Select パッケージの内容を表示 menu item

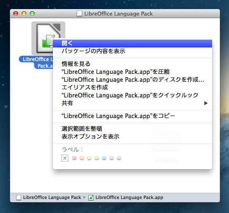(x=132, y=51)
